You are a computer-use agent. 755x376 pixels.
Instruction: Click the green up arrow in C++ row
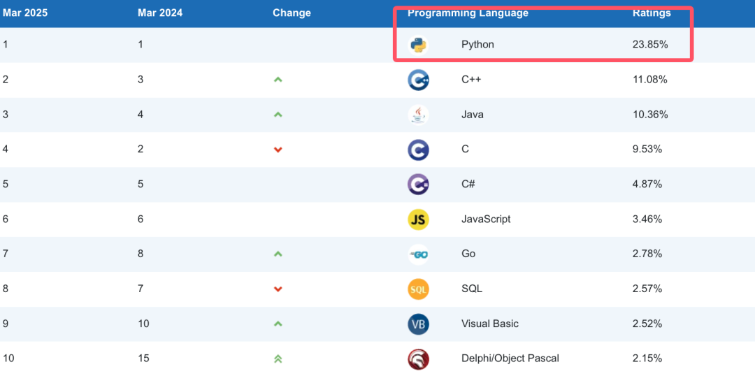tap(278, 80)
